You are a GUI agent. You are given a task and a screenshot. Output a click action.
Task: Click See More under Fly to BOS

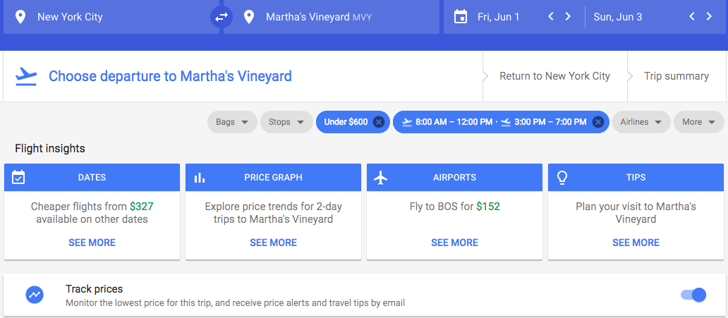coord(454,243)
